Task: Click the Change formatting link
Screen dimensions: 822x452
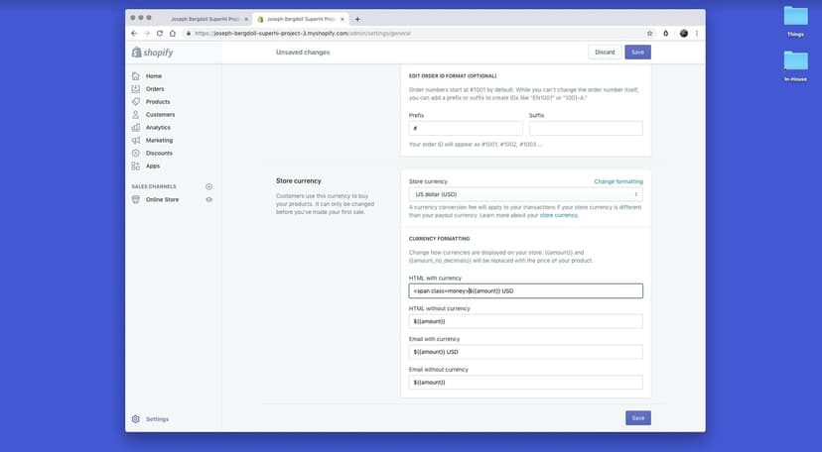Action: pos(617,181)
